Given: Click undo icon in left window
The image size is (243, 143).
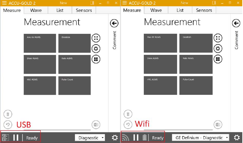Looking at the screenshot, I should tap(8, 125).
